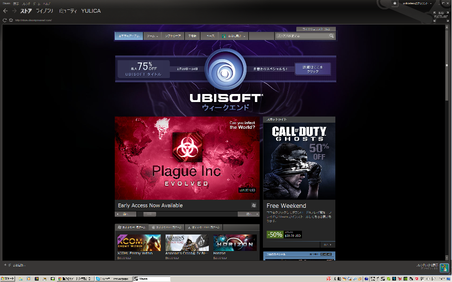Open the コミュニティ main tab

point(68,11)
